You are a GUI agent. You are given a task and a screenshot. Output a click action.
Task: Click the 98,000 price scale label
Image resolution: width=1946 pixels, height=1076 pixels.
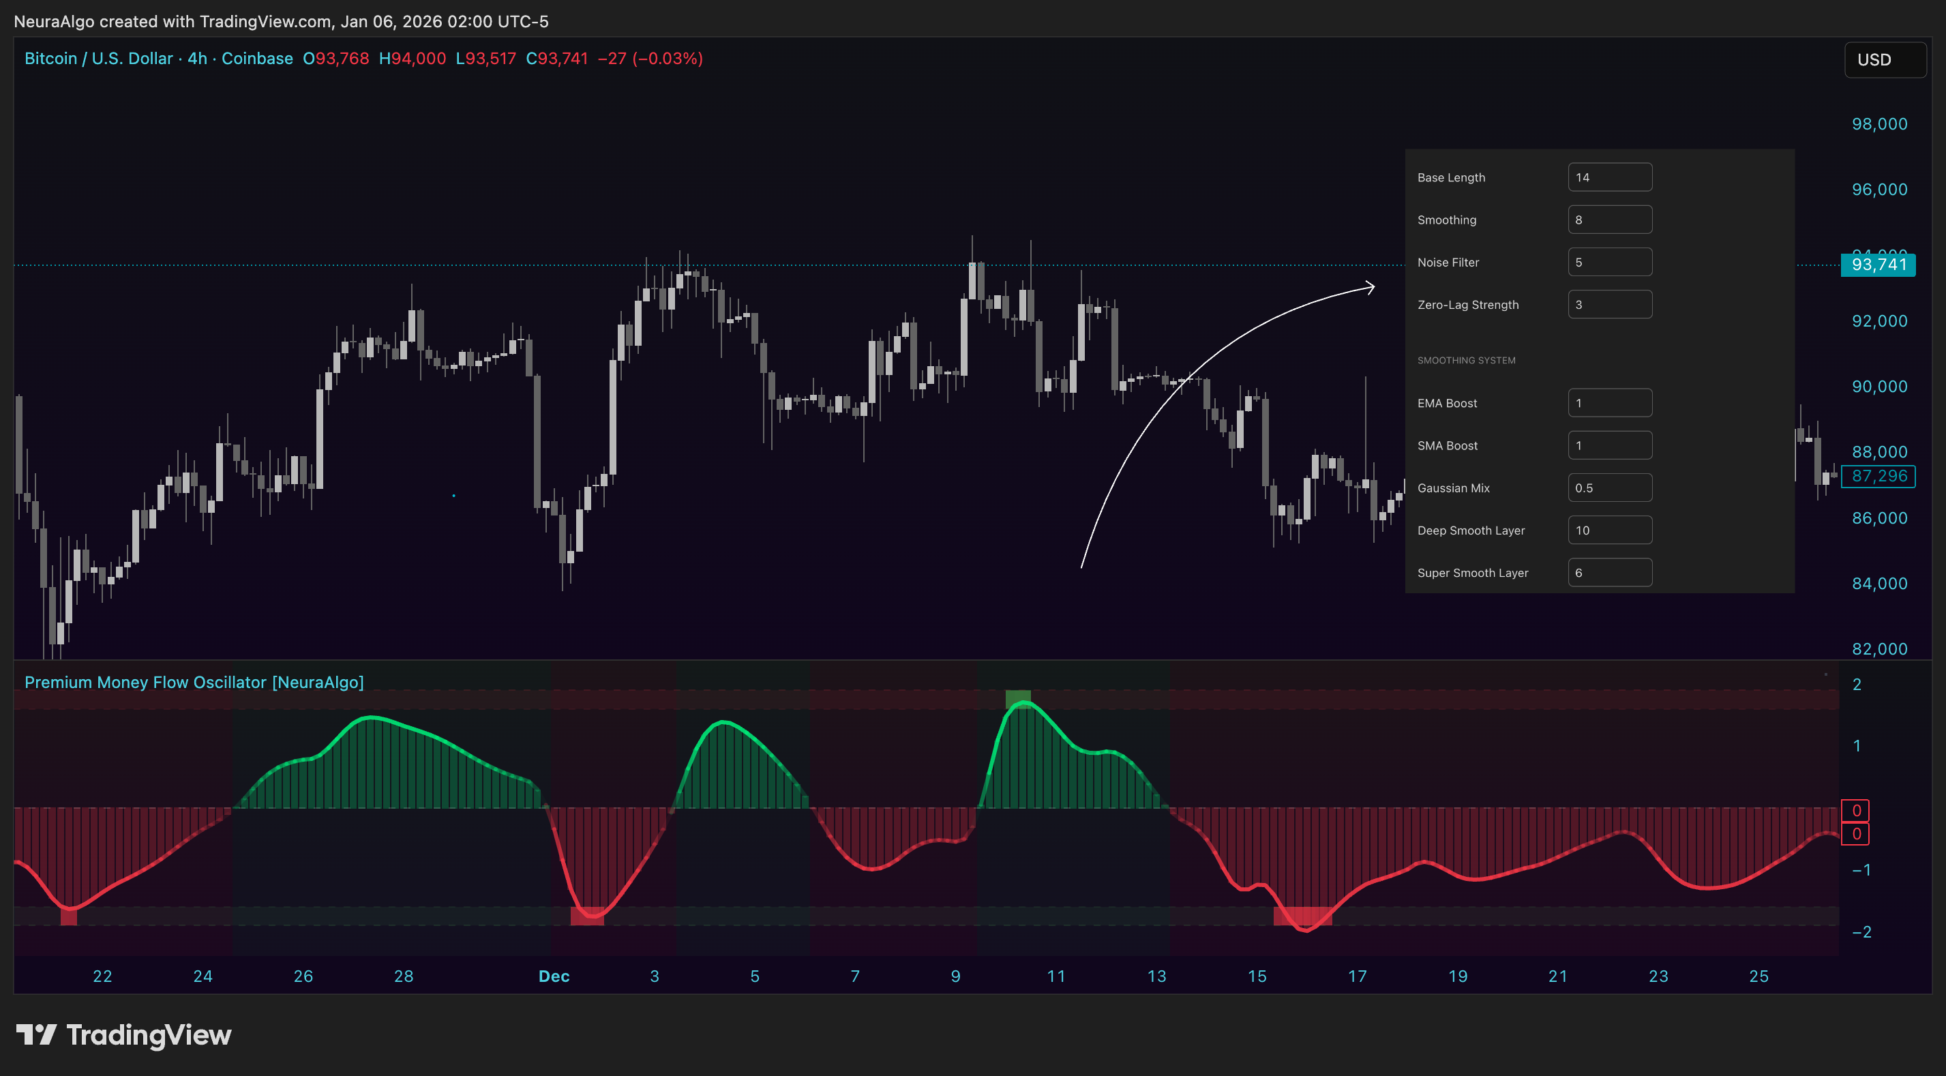(x=1880, y=124)
